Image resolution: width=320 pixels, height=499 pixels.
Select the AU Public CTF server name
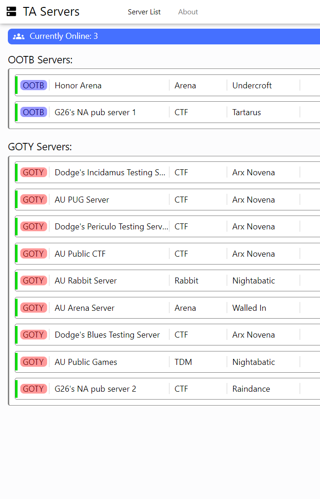coord(80,254)
